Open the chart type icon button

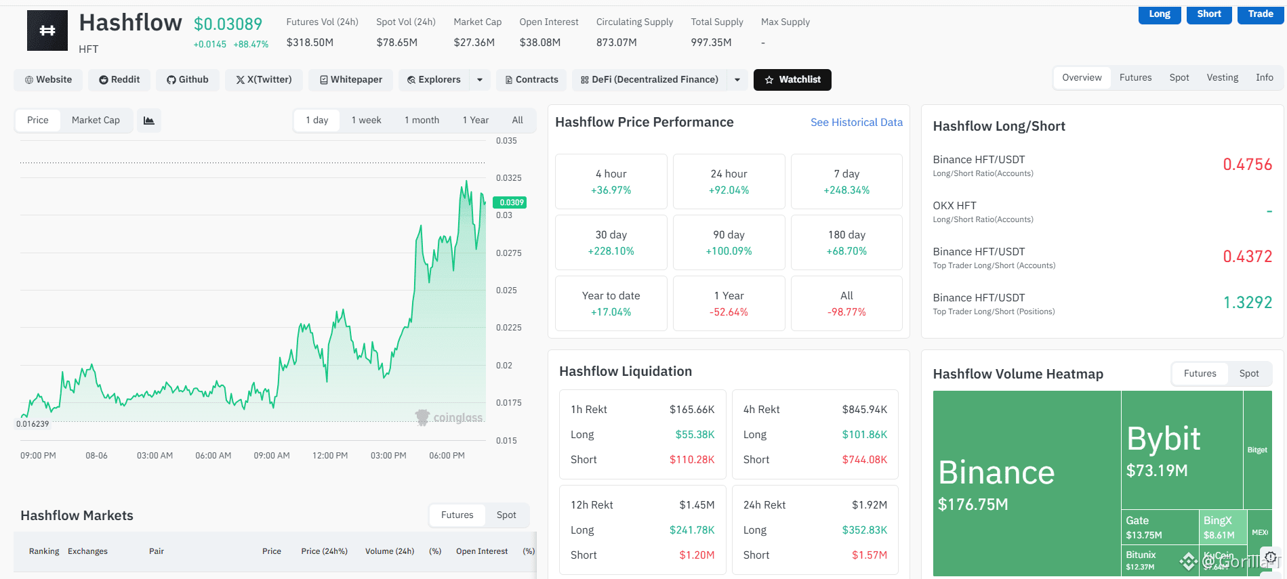[x=149, y=121]
